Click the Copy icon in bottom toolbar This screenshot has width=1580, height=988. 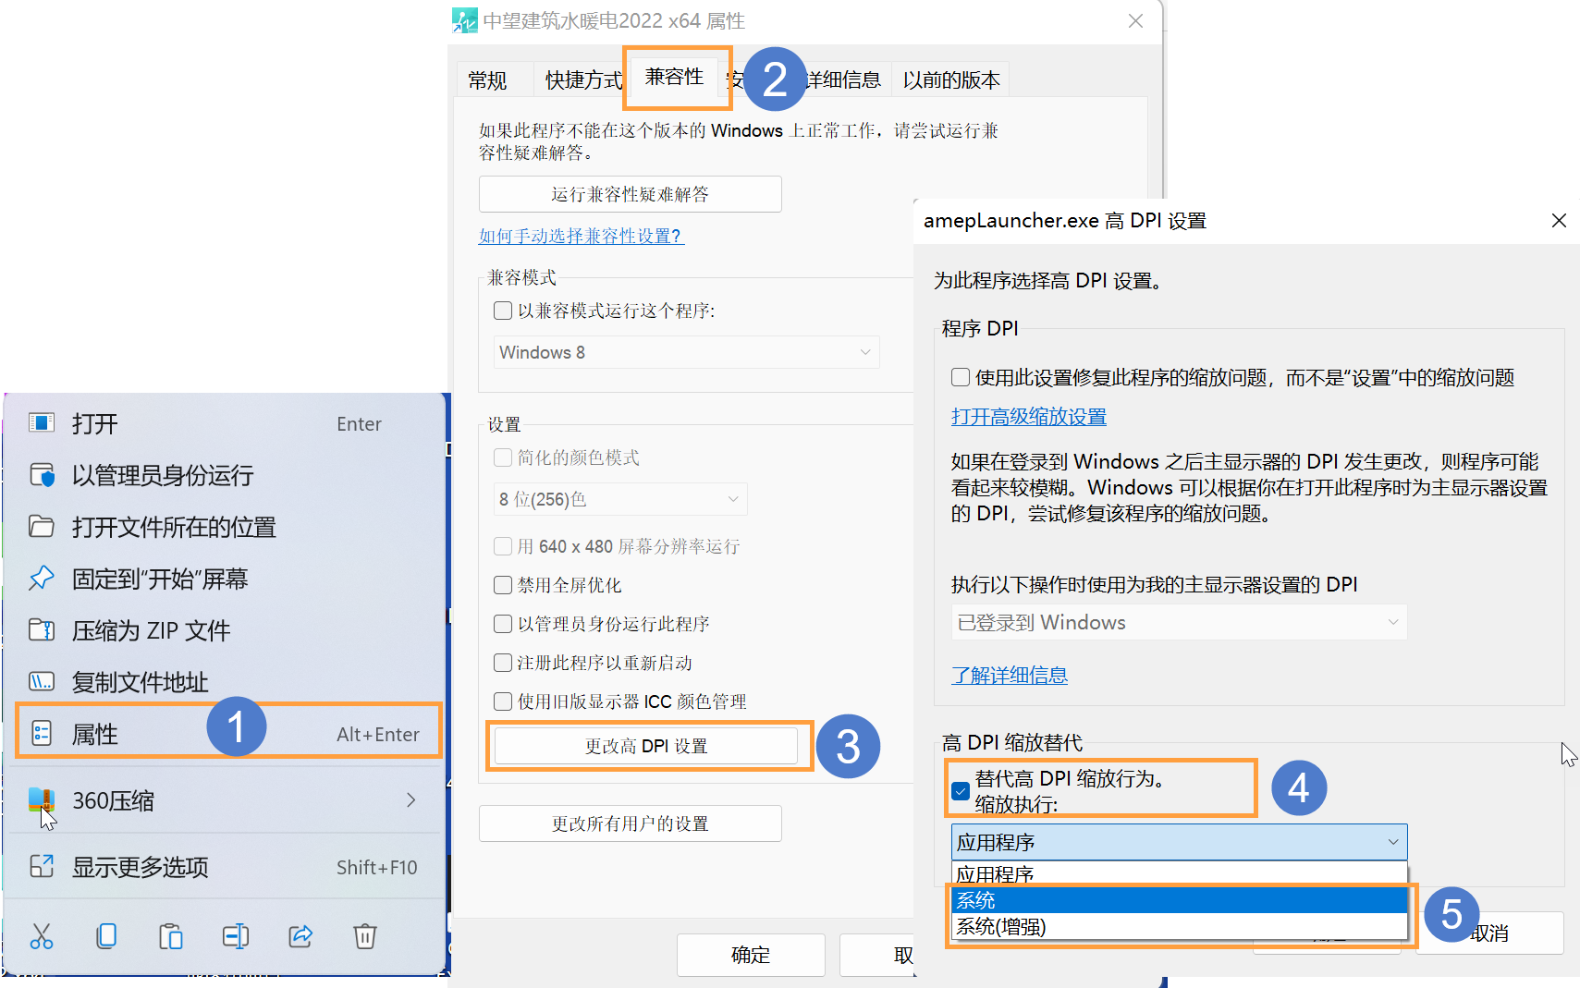(x=106, y=936)
